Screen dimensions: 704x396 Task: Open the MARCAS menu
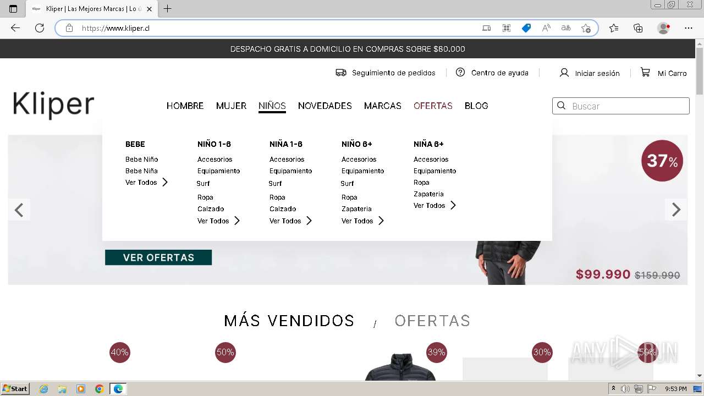(x=383, y=106)
